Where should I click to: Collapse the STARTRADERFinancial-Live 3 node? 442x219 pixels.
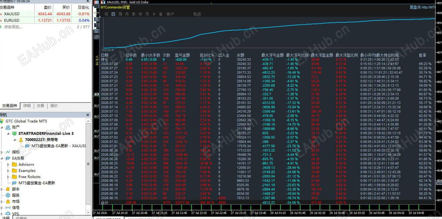pyautogui.click(x=9, y=133)
